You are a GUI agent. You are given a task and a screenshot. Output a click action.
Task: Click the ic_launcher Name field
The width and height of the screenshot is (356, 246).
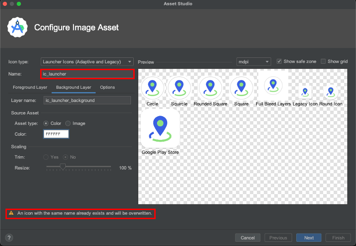point(88,74)
